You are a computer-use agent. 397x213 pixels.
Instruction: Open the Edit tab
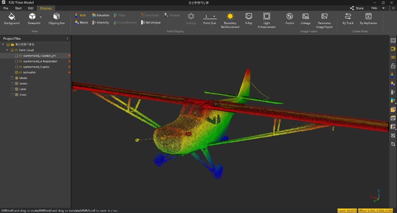31,8
